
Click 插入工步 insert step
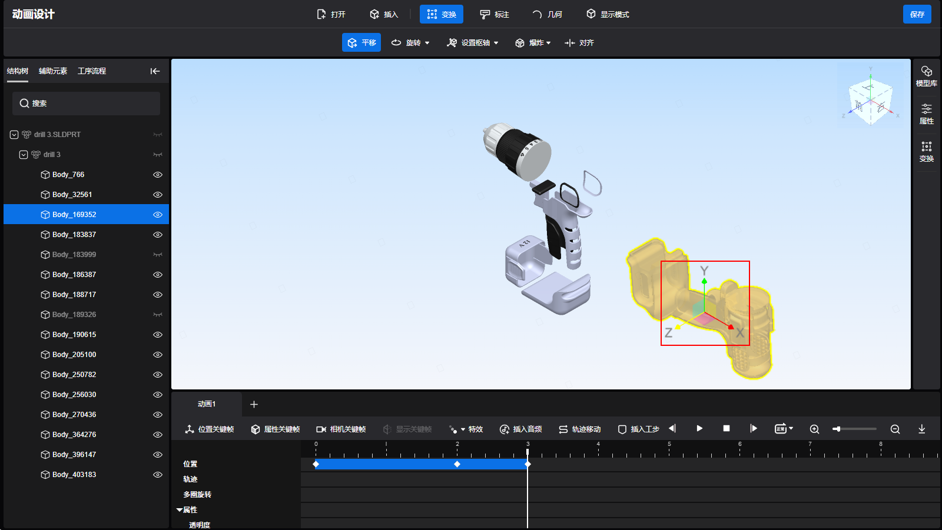(x=638, y=429)
